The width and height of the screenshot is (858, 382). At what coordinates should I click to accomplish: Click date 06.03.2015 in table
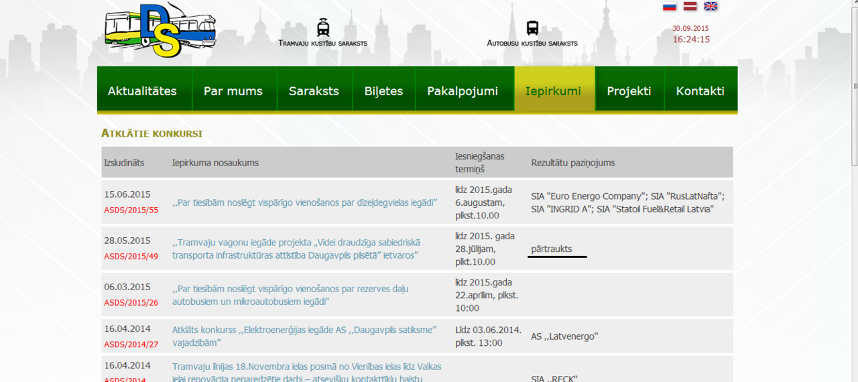(127, 287)
